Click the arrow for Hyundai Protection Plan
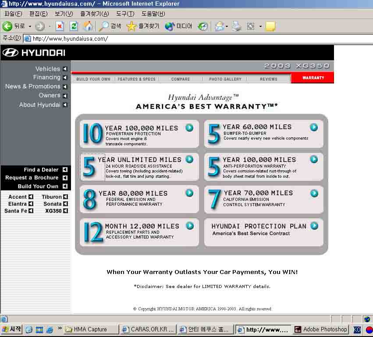 pyautogui.click(x=314, y=226)
